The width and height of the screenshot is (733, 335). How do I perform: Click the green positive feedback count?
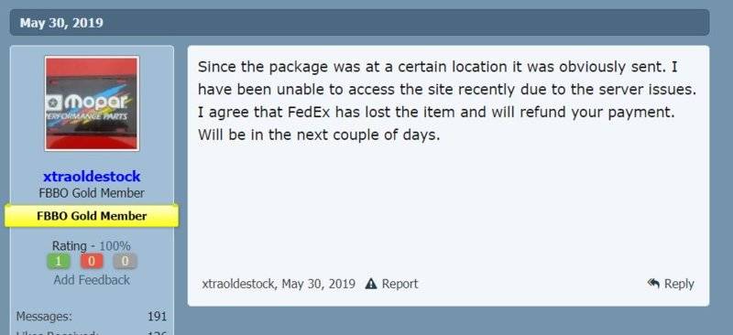[59, 261]
